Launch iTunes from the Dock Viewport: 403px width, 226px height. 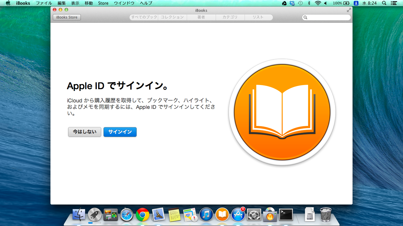[x=206, y=215]
